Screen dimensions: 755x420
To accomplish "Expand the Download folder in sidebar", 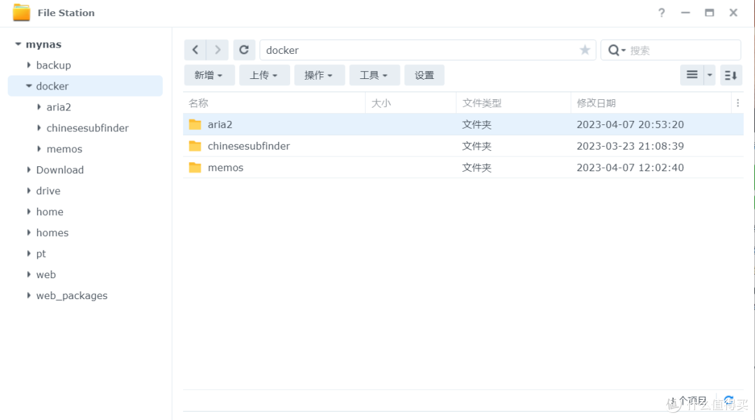I will (29, 170).
